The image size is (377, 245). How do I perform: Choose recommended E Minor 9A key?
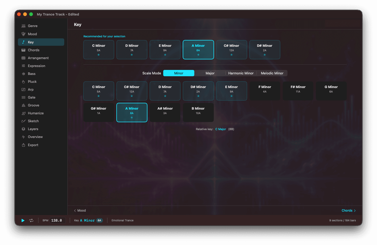pyautogui.click(x=165, y=50)
